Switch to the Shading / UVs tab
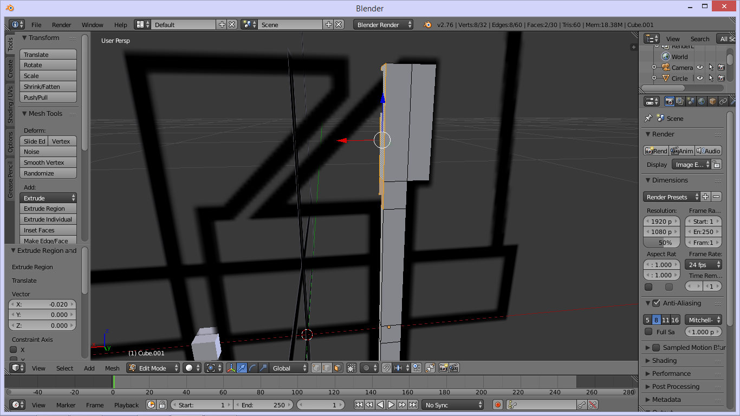This screenshot has height=416, width=740. [x=10, y=104]
